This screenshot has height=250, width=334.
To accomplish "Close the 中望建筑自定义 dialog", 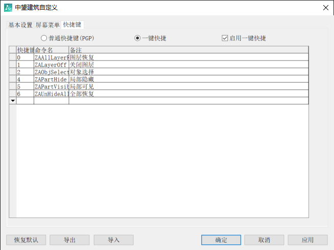I will [325, 8].
